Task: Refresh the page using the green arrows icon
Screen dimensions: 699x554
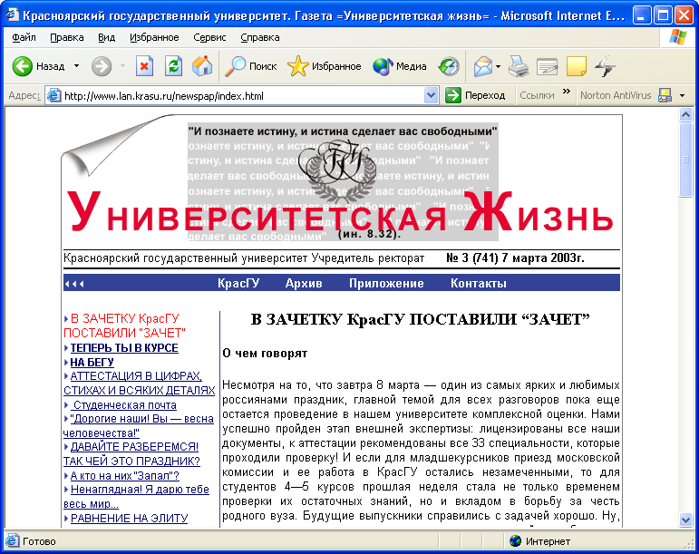Action: point(173,66)
